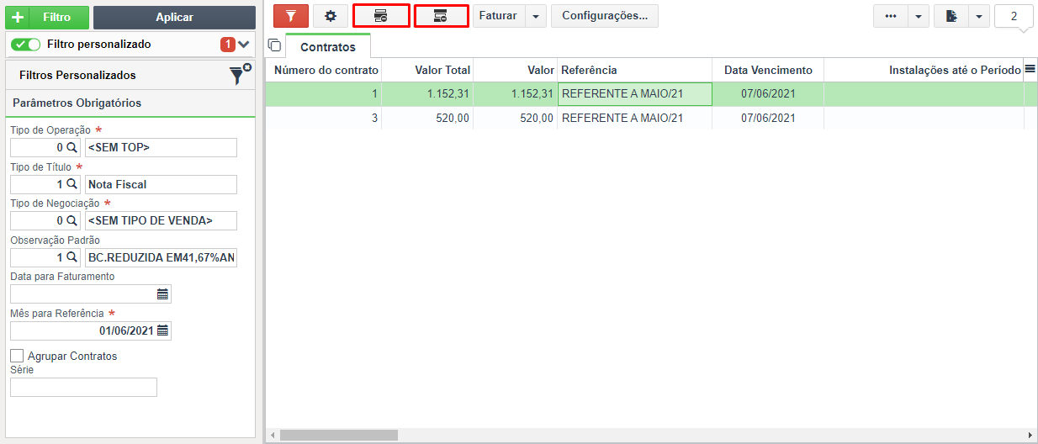Click the scrollbar right arrow

click(1031, 436)
